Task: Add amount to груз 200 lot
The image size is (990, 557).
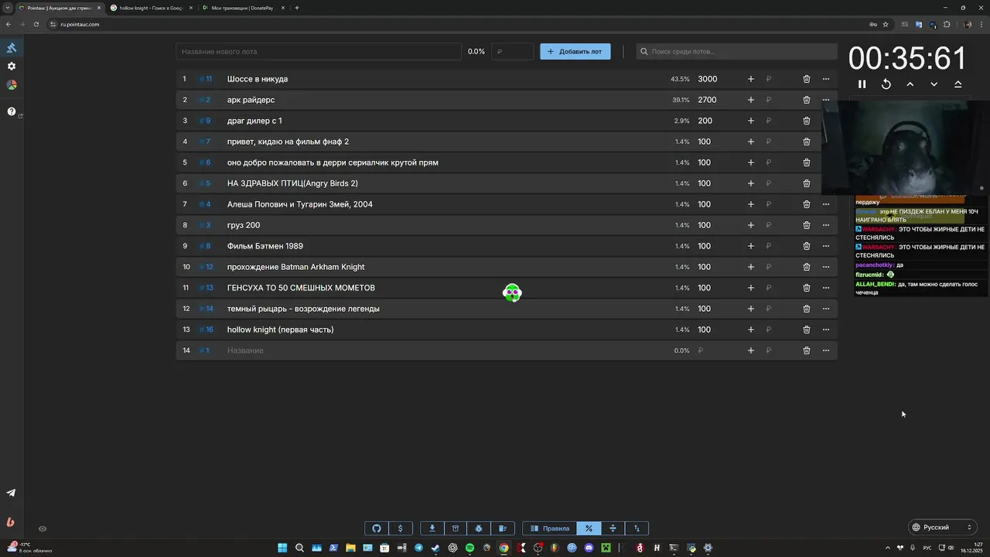Action: 750,225
